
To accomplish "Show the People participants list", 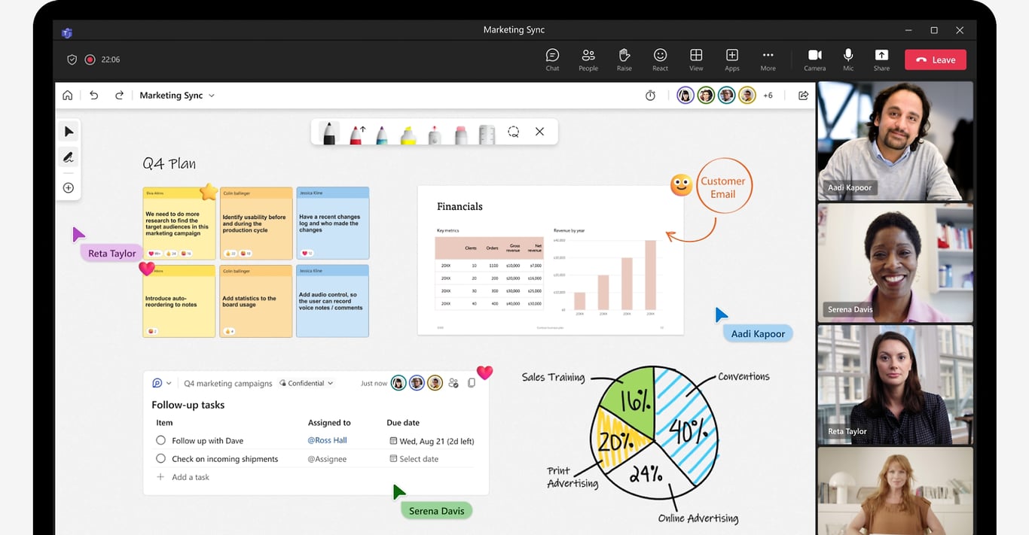I will click(x=588, y=59).
